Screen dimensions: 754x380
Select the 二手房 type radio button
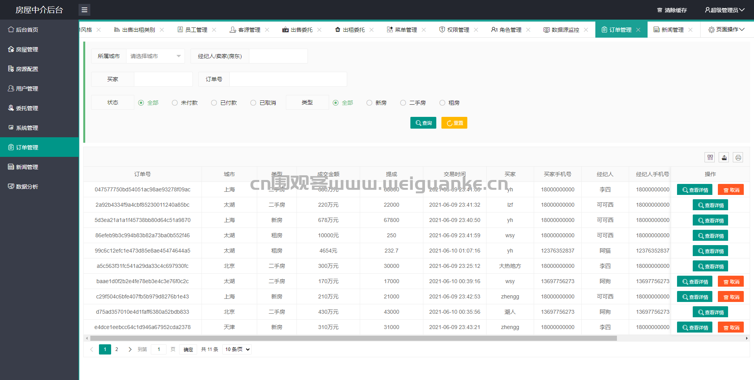pos(403,103)
